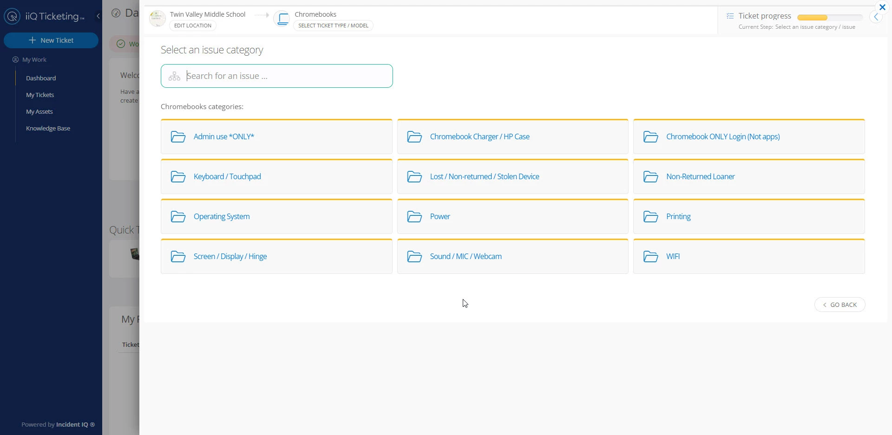Click the folder icon for Keyboard / Touchpad

tap(178, 177)
